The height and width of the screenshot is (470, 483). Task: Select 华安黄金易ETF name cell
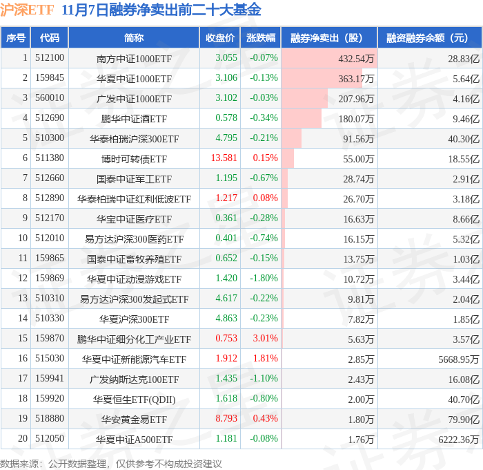[134, 420]
